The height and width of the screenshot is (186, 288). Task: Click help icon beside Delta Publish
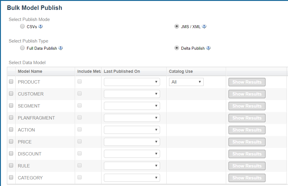pyautogui.click(x=208, y=48)
